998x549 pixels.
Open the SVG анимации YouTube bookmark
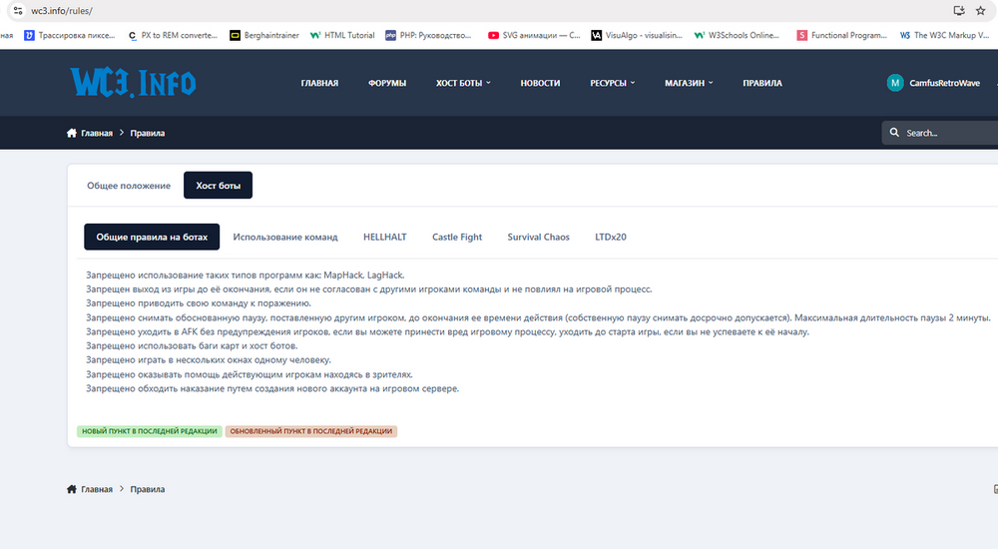534,35
